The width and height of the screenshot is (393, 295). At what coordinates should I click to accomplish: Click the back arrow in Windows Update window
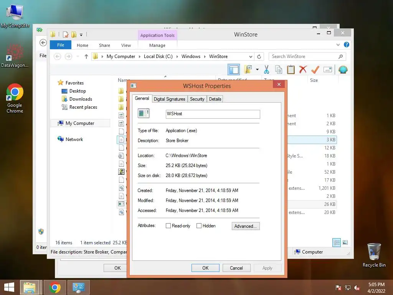43,43
